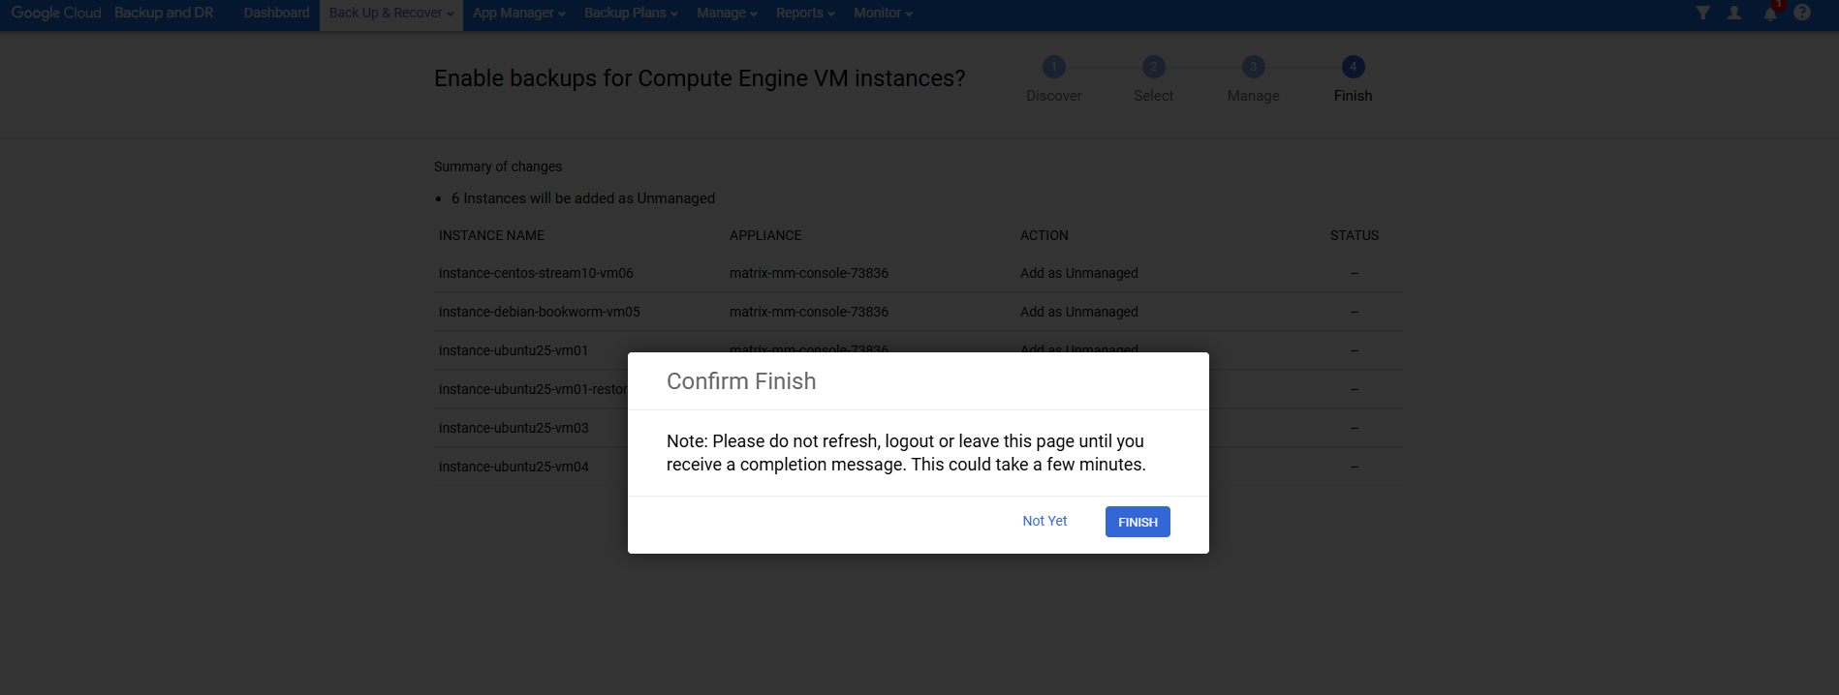Open the Monitor menu
Screen dimensions: 1839x695
tap(883, 14)
